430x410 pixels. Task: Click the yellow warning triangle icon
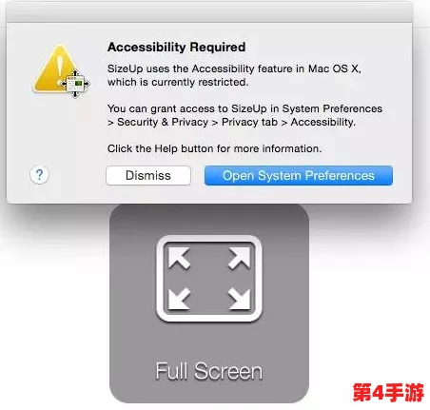click(x=55, y=68)
